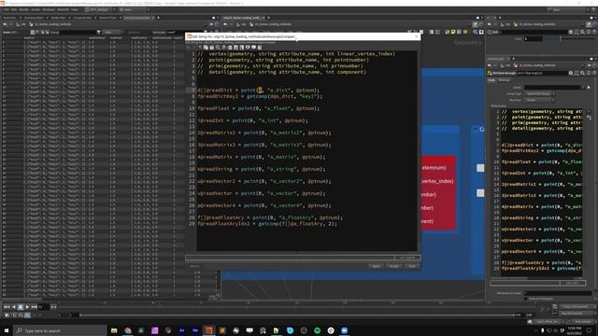This screenshot has height=336, width=598.
Task: Click the Paste icon in Edit String toolbar
Action: (x=212, y=48)
